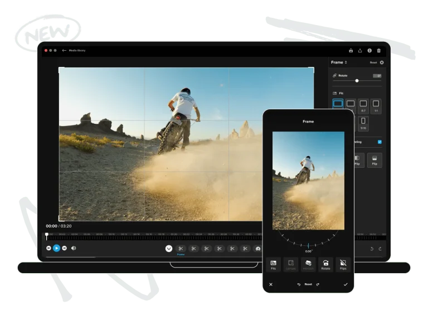428x315 pixels.
Task: Cancel edits with phone X icon
Action: (271, 284)
